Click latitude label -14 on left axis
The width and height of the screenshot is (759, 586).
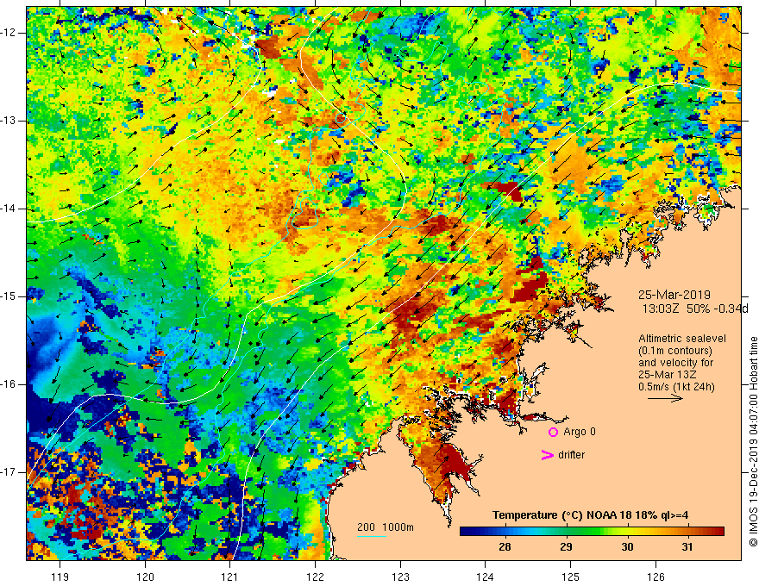(9, 209)
